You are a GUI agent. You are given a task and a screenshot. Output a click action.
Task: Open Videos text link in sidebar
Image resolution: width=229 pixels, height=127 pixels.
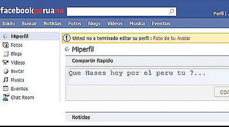(x=18, y=62)
